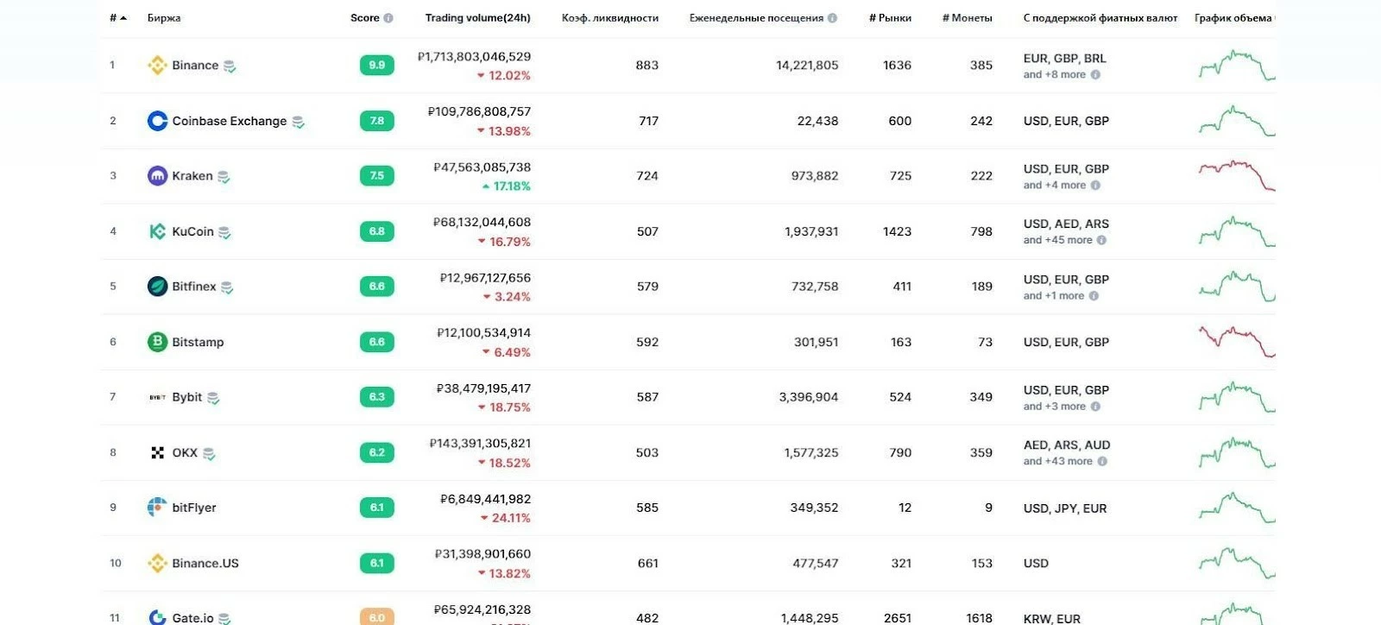Click Binance volume ₽1,713,803,046,529
Screen dimensions: 1381x625
tap(474, 57)
